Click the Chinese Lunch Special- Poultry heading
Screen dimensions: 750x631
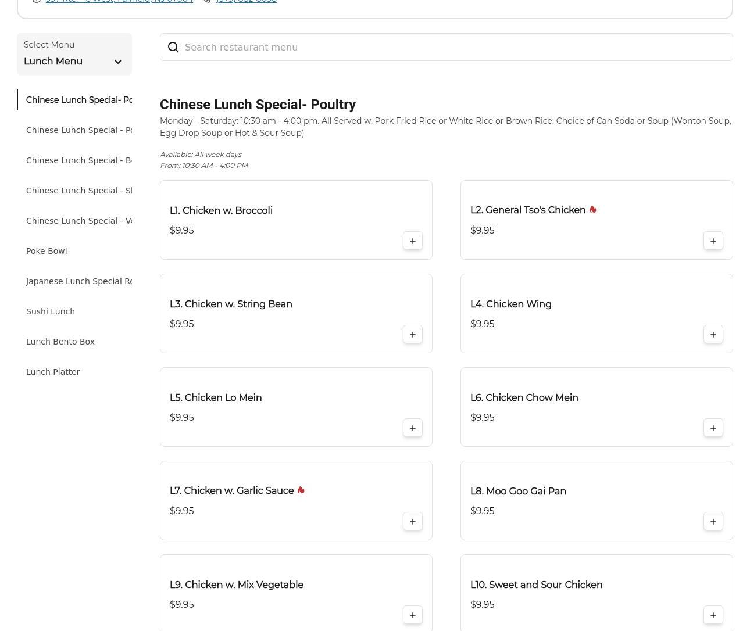click(258, 105)
